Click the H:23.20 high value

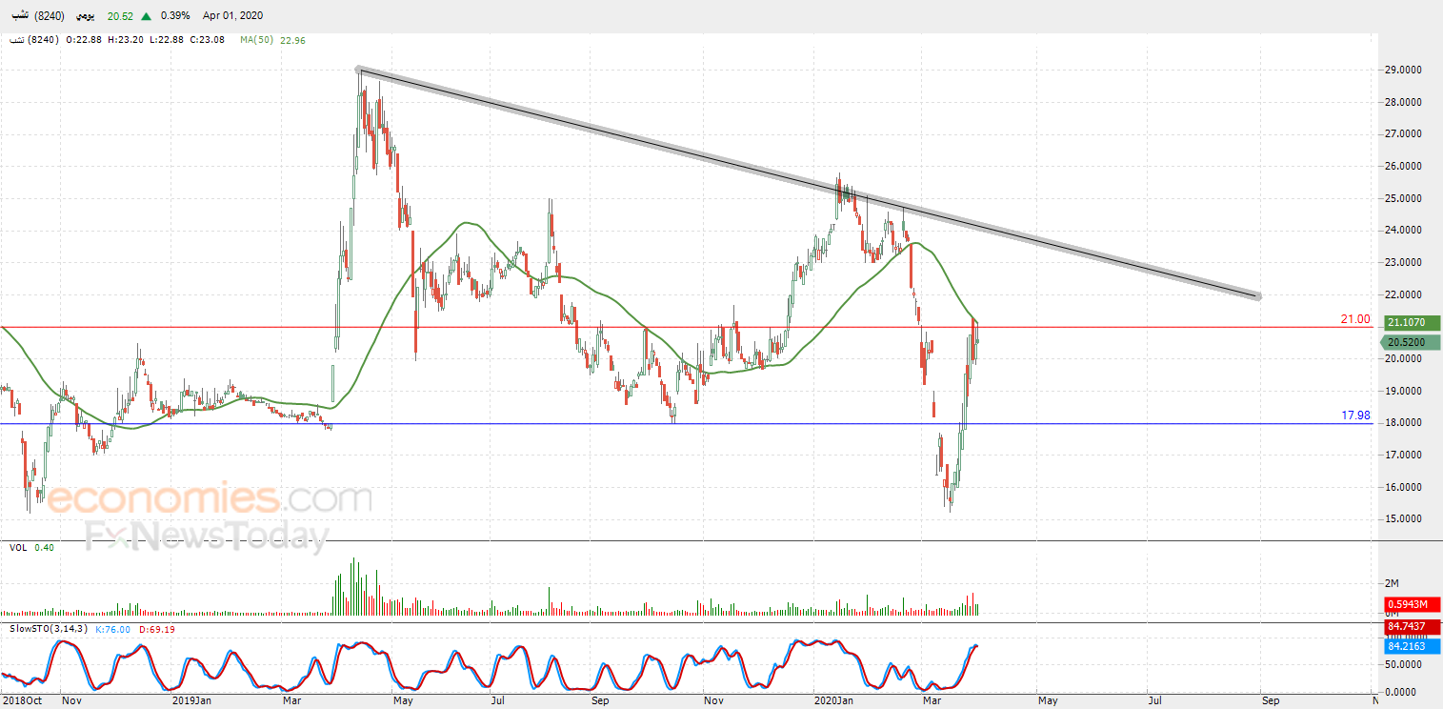click(x=126, y=40)
